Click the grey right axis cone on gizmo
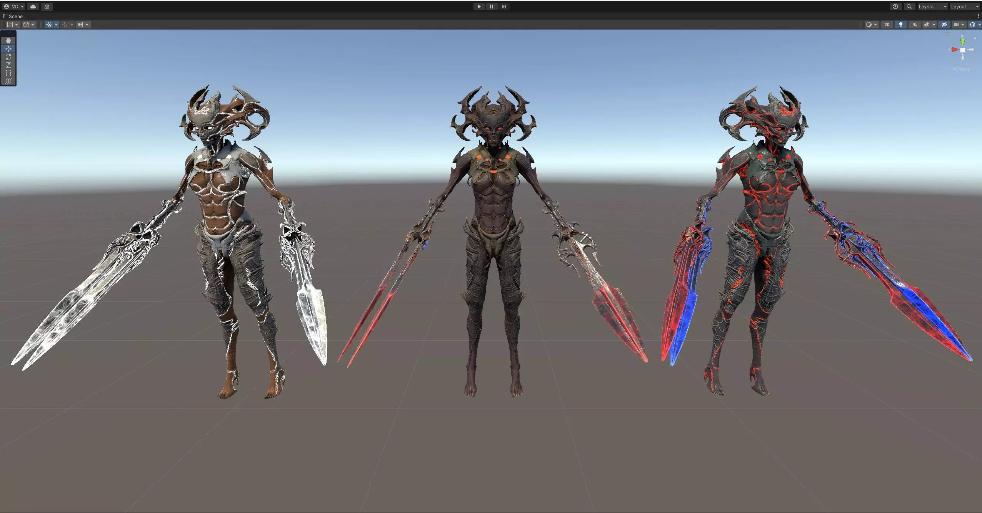982x513 pixels. (x=970, y=50)
